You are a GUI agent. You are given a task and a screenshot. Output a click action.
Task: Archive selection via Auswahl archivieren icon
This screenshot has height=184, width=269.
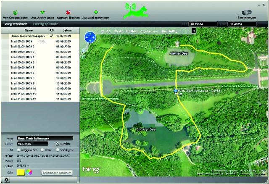click(x=96, y=12)
